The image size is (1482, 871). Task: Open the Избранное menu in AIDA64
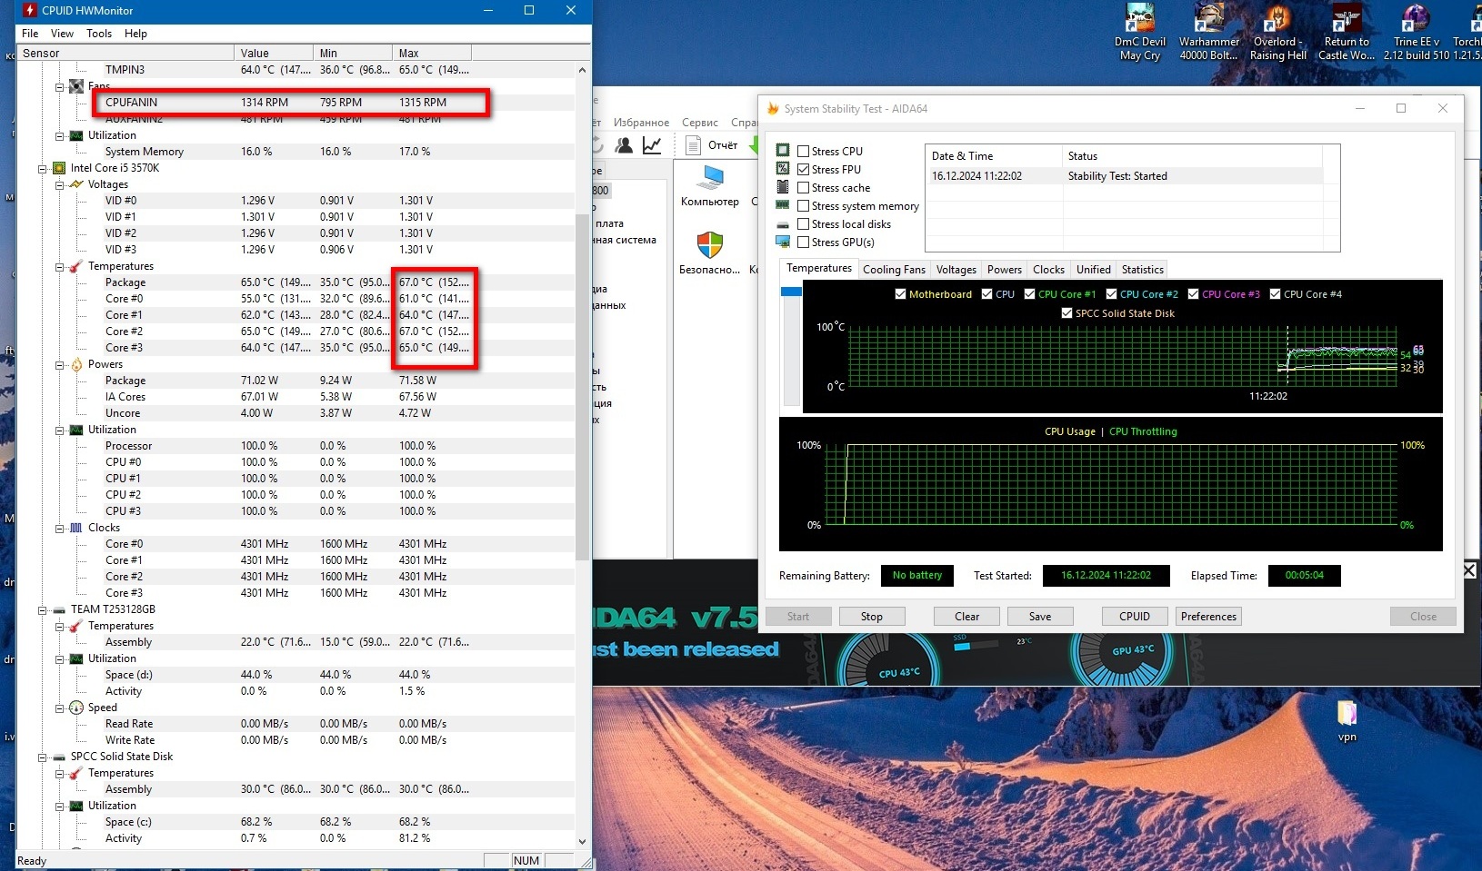point(641,123)
